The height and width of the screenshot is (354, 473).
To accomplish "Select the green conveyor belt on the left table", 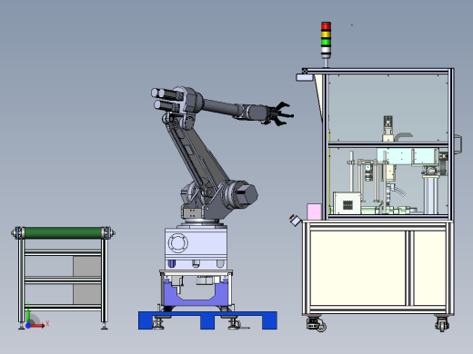I will pyautogui.click(x=63, y=232).
